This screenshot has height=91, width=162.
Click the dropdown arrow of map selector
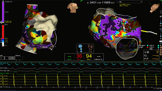click(141, 2)
